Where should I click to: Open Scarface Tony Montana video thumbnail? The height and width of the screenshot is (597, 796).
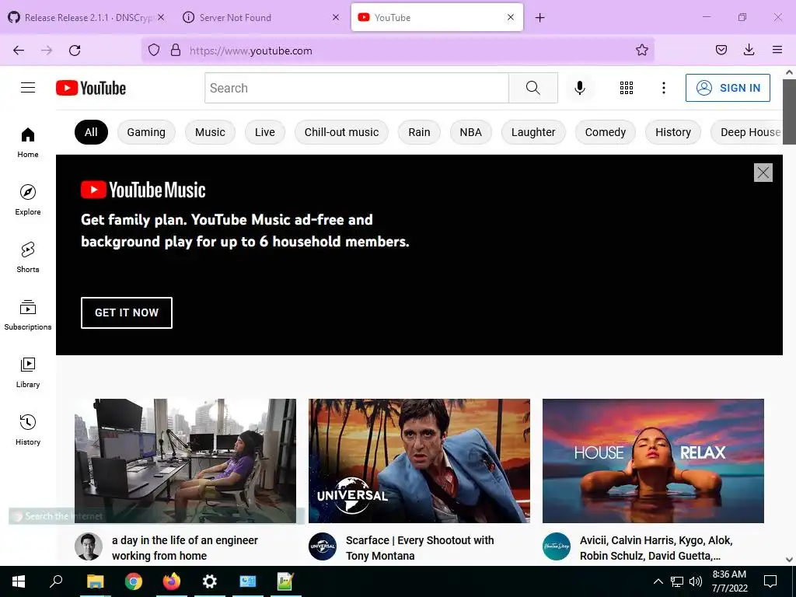tap(419, 461)
